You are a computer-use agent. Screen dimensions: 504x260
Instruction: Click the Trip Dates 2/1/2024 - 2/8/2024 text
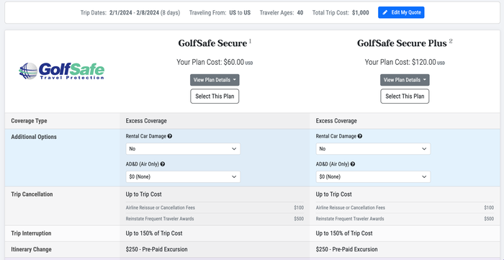pos(130,13)
